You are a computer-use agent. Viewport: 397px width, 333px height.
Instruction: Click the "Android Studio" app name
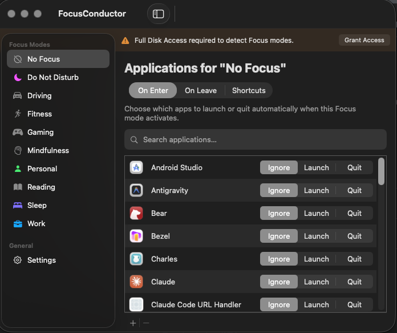tap(177, 167)
